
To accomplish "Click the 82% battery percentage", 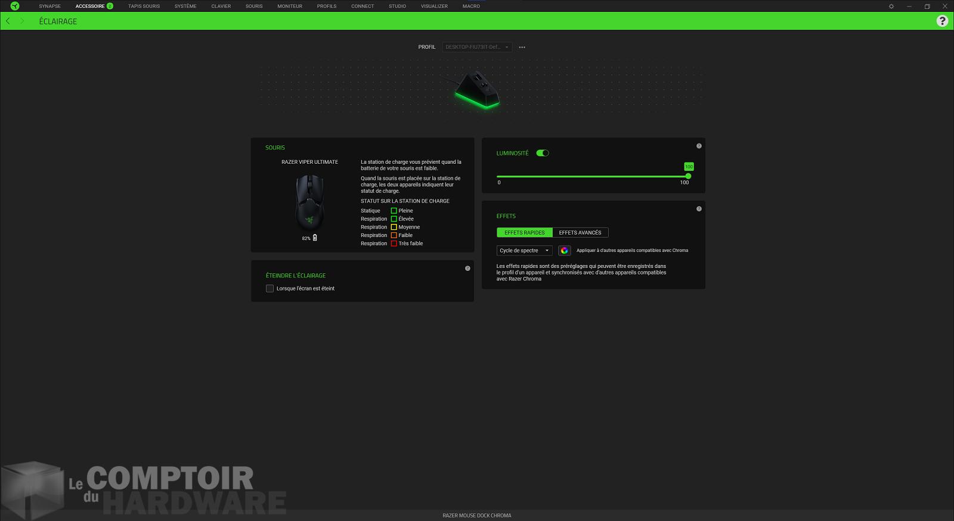I will (x=306, y=238).
